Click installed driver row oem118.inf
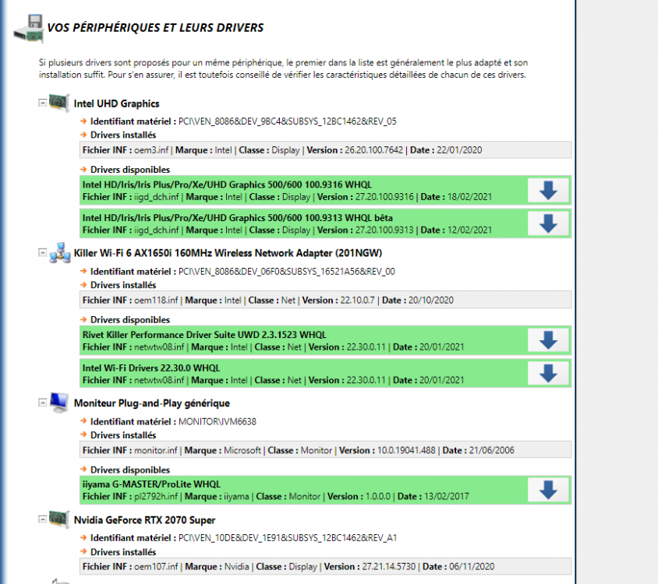 325,300
